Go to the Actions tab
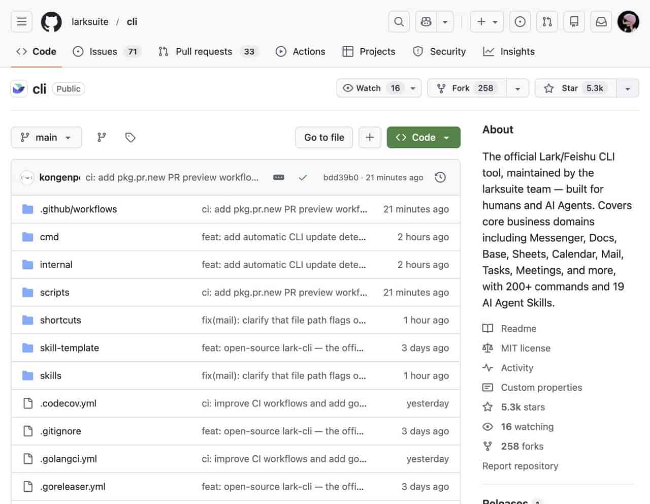 pos(301,51)
